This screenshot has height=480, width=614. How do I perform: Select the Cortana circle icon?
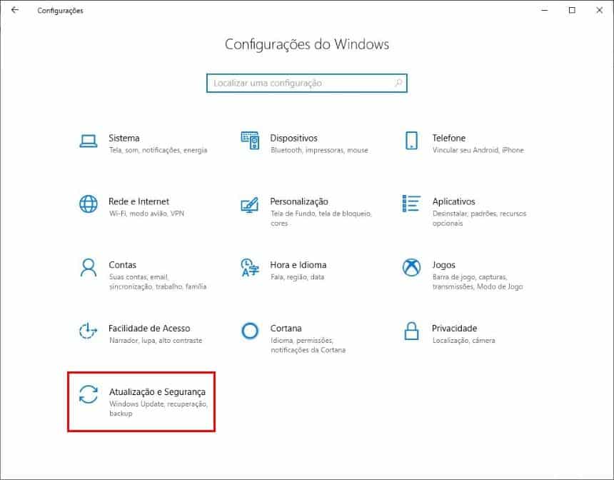[x=250, y=331]
